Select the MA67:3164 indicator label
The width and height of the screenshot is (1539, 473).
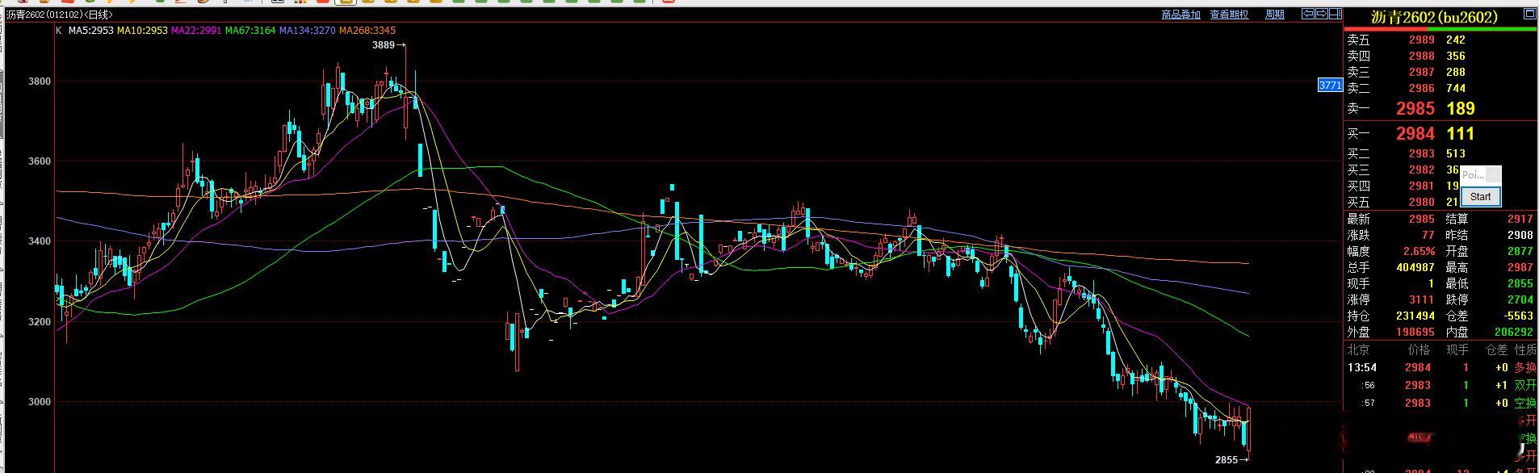[250, 31]
